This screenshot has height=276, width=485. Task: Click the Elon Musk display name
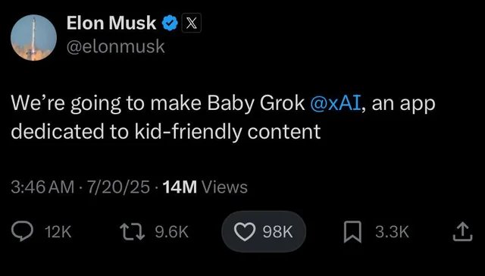pos(111,24)
